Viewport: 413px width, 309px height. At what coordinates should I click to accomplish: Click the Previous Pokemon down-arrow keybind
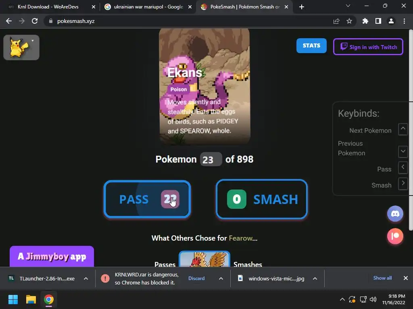point(403,152)
